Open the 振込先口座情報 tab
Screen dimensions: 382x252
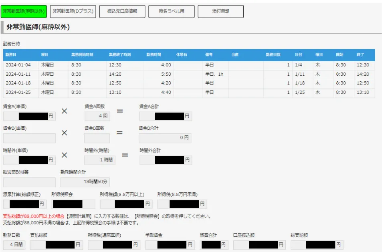click(122, 11)
